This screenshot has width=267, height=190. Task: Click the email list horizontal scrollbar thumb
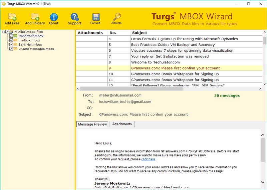pyautogui.click(x=131, y=88)
